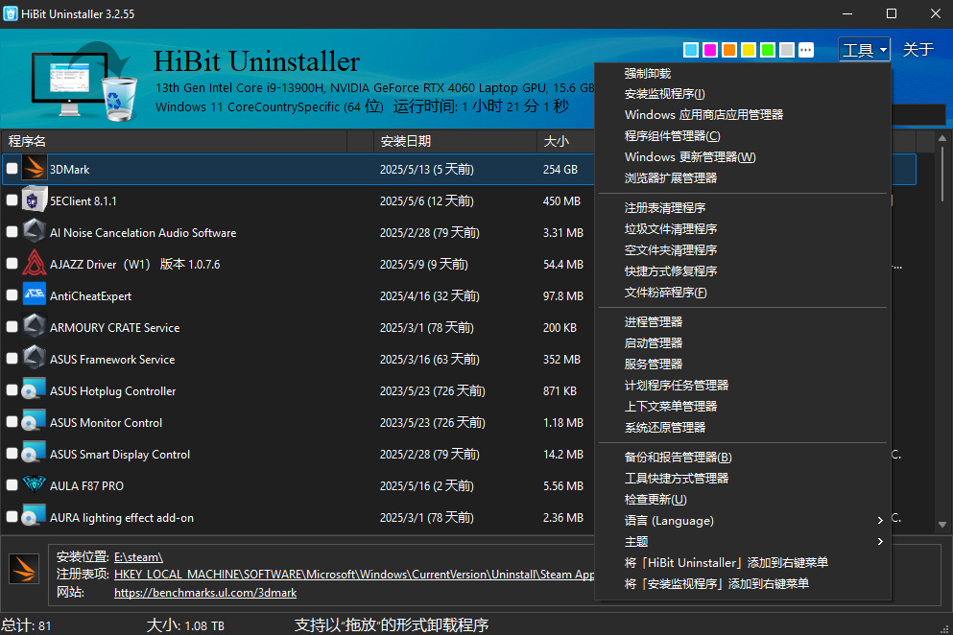Open 计划程序任务管理器 menu entry
This screenshot has width=953, height=635.
click(x=742, y=386)
